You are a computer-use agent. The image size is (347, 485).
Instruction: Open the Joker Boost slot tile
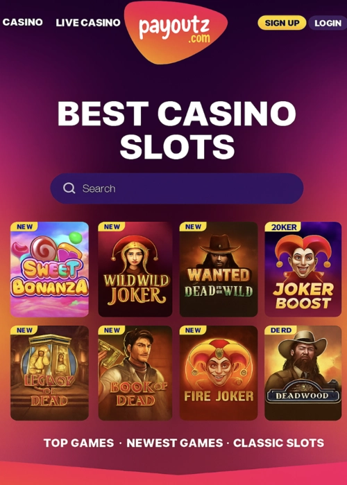pos(303,269)
